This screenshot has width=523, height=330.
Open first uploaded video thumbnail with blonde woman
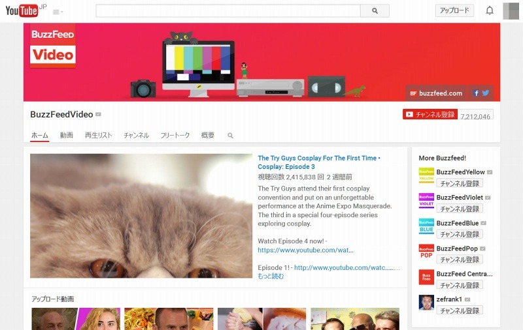(76, 319)
